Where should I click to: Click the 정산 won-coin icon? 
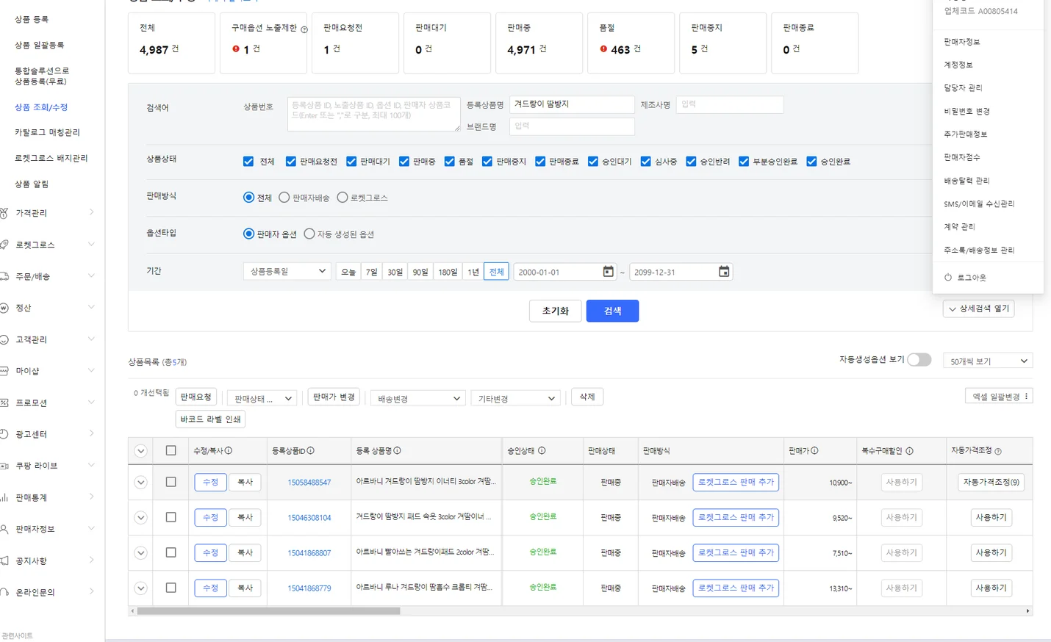pos(4,308)
